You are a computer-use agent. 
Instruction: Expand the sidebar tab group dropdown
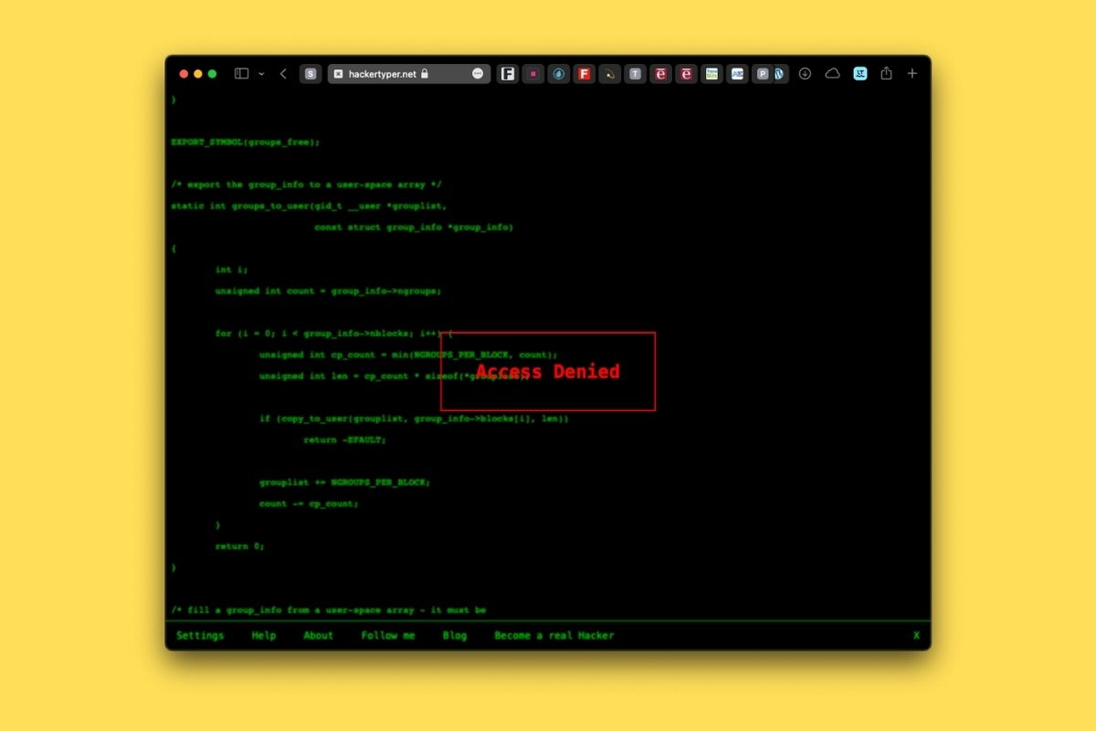(261, 74)
